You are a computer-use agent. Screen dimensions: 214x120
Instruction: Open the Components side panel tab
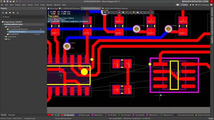(212, 11)
